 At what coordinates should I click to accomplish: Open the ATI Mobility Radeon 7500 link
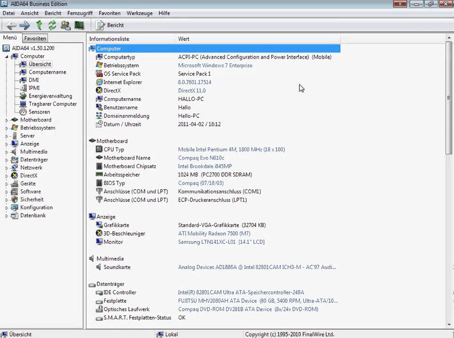pyautogui.click(x=214, y=233)
